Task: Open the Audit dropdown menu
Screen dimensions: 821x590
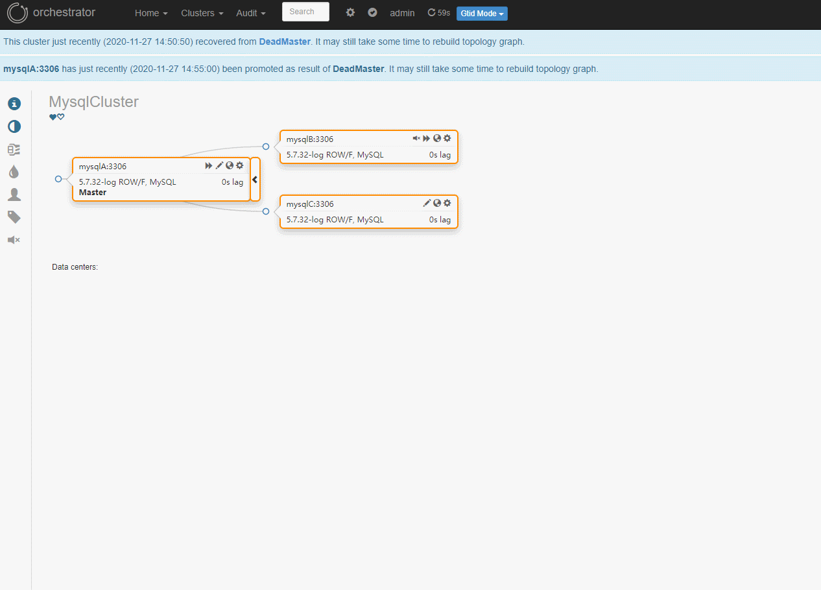Action: (250, 13)
